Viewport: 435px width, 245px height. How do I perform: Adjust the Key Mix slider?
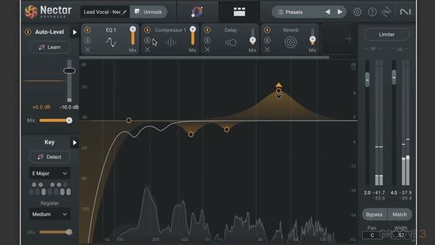tap(56, 232)
